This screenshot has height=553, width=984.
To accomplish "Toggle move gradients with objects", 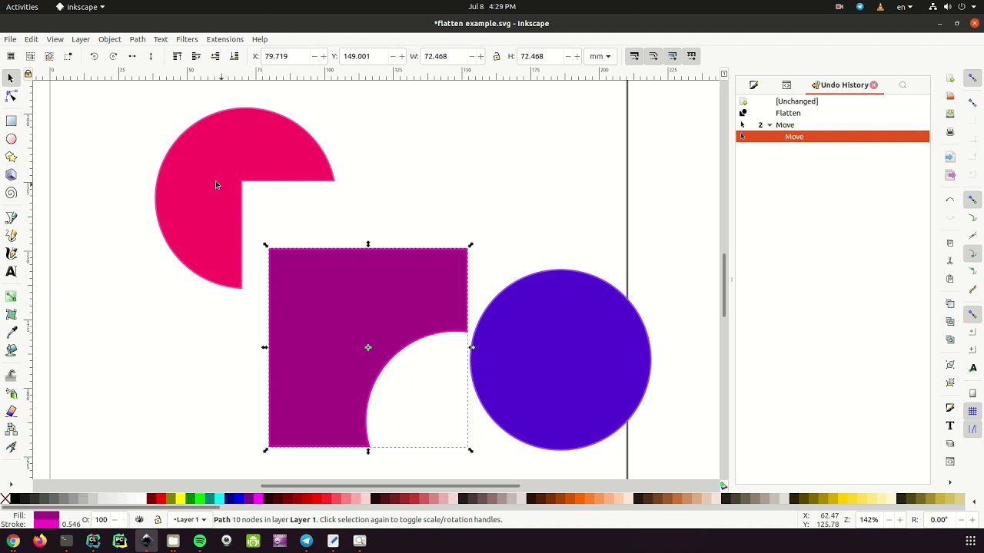I will pyautogui.click(x=673, y=56).
